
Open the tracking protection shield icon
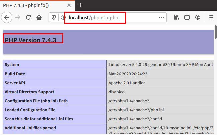54,17
